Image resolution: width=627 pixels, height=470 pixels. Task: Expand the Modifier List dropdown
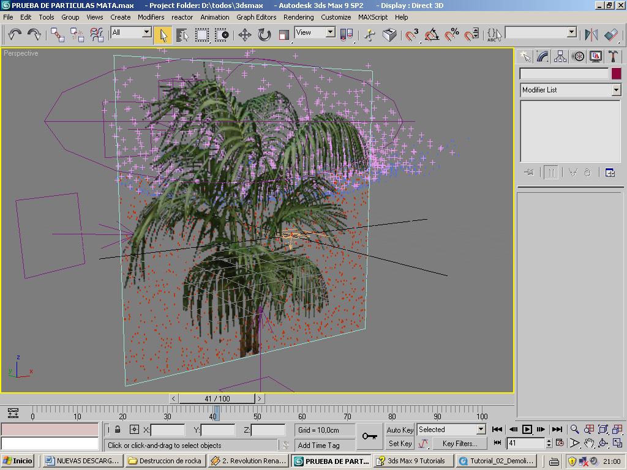[x=616, y=90]
